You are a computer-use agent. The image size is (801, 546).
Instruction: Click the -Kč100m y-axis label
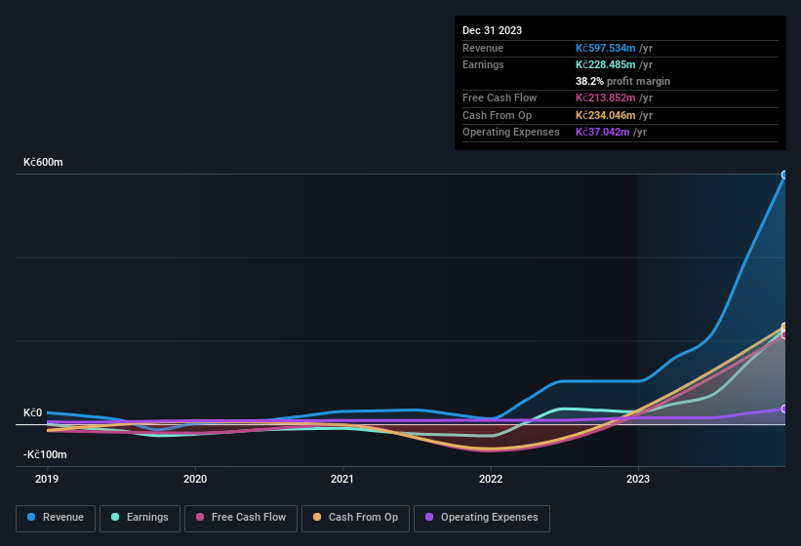point(45,454)
